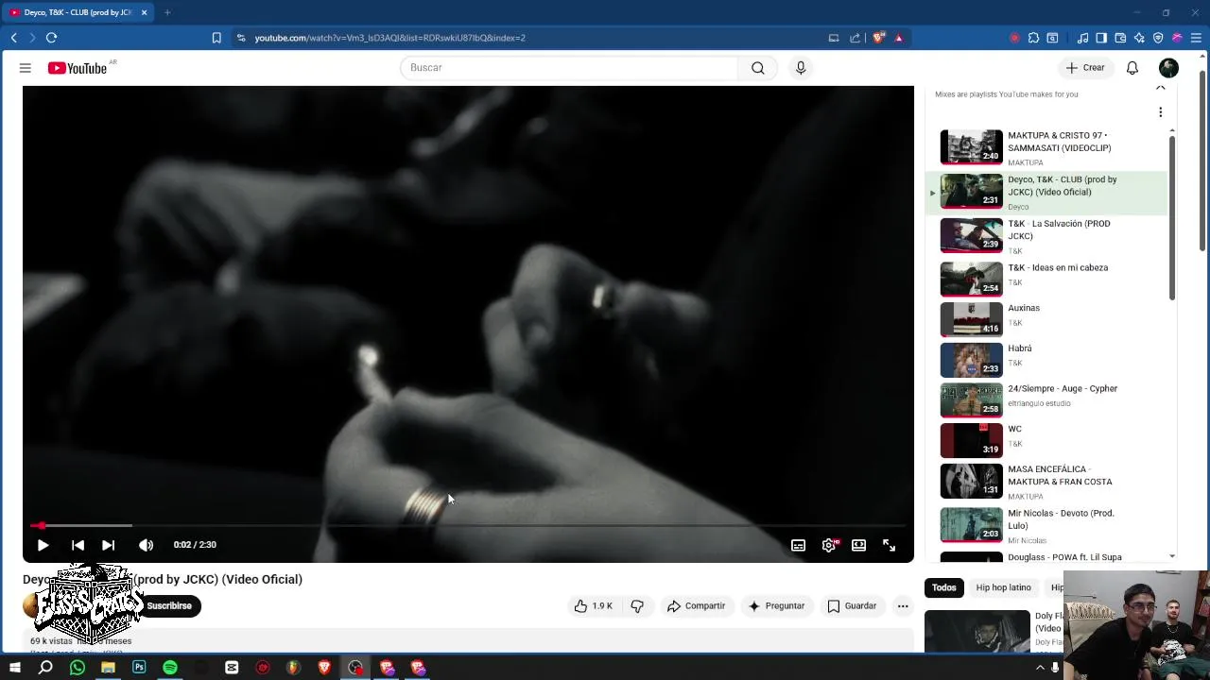Seek along the video progress bar
The height and width of the screenshot is (680, 1210).
pyautogui.click(x=468, y=525)
